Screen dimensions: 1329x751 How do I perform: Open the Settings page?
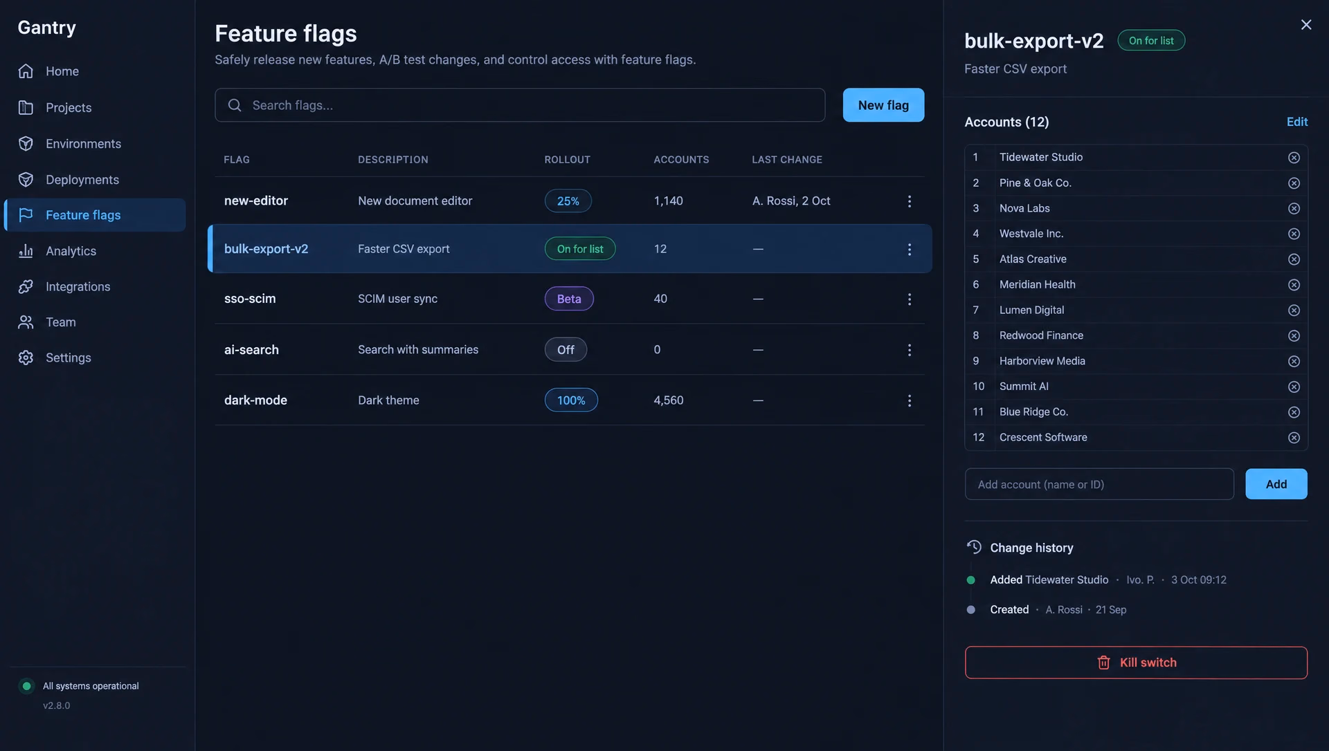tap(95, 358)
